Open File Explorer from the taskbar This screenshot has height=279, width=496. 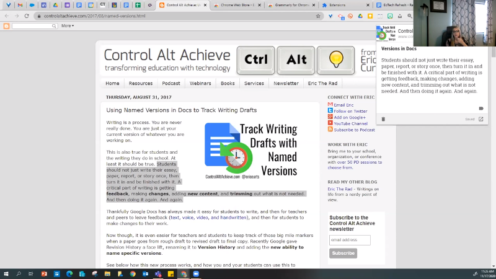coord(107,274)
